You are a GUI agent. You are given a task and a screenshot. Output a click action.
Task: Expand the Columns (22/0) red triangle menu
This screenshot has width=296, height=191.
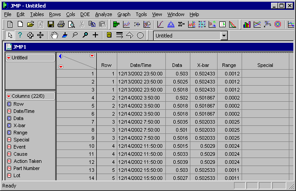(x=9, y=96)
